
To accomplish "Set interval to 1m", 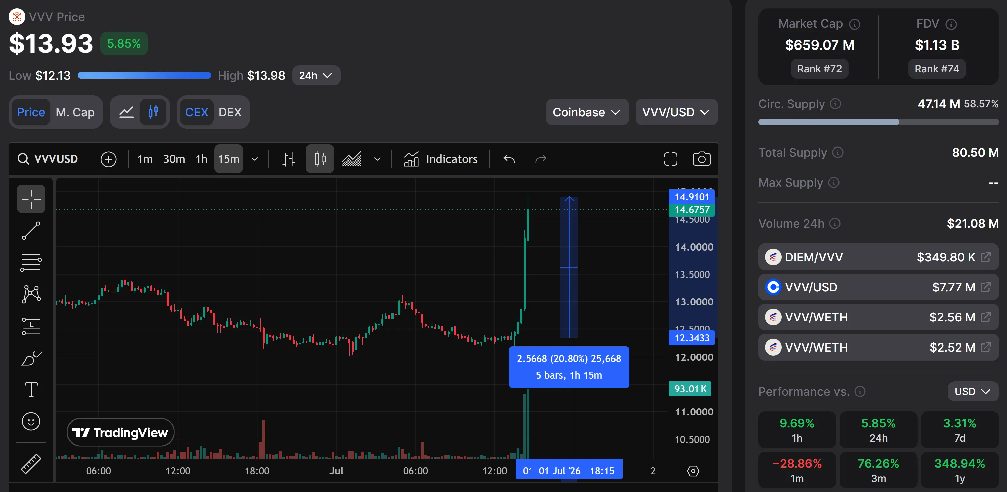I will (145, 159).
